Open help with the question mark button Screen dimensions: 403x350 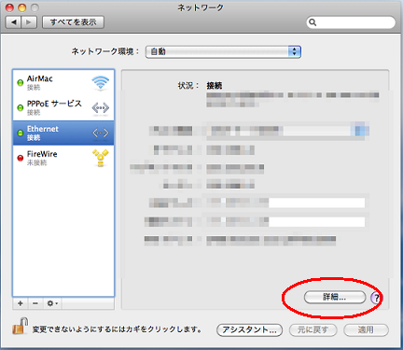pos(376,298)
